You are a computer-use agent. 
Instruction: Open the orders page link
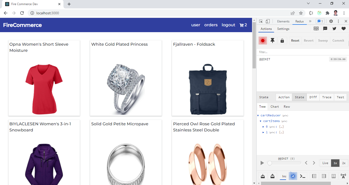coord(211,25)
